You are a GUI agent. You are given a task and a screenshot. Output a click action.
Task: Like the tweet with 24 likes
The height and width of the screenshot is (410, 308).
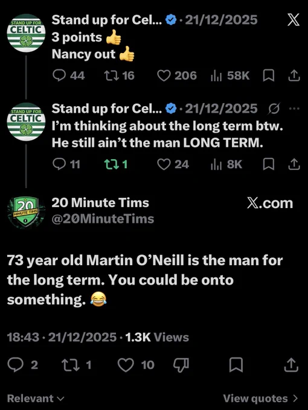173,165
